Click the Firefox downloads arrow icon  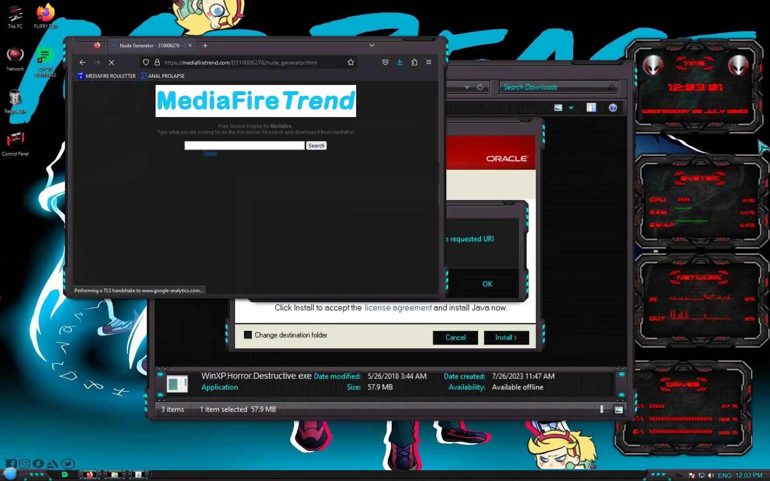coord(399,62)
